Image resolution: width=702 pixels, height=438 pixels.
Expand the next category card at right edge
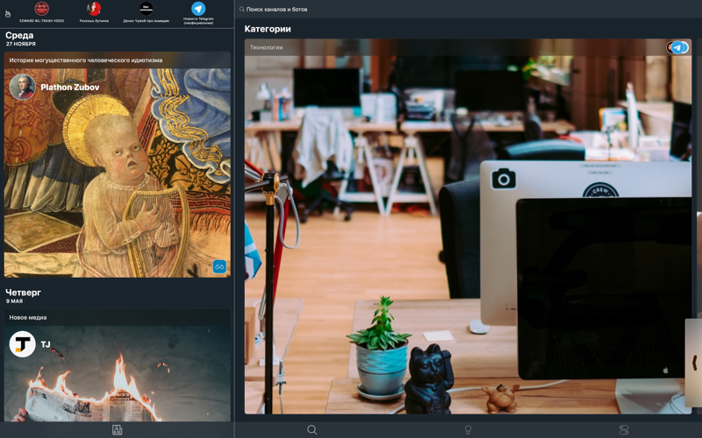(694, 362)
